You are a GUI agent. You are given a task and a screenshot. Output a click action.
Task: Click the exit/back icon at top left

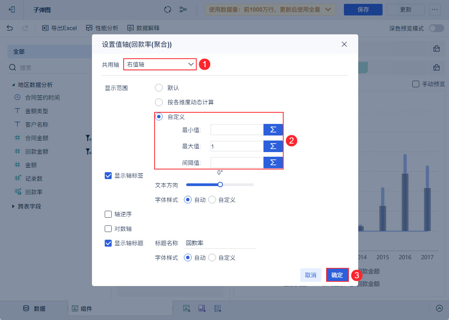click(x=12, y=10)
